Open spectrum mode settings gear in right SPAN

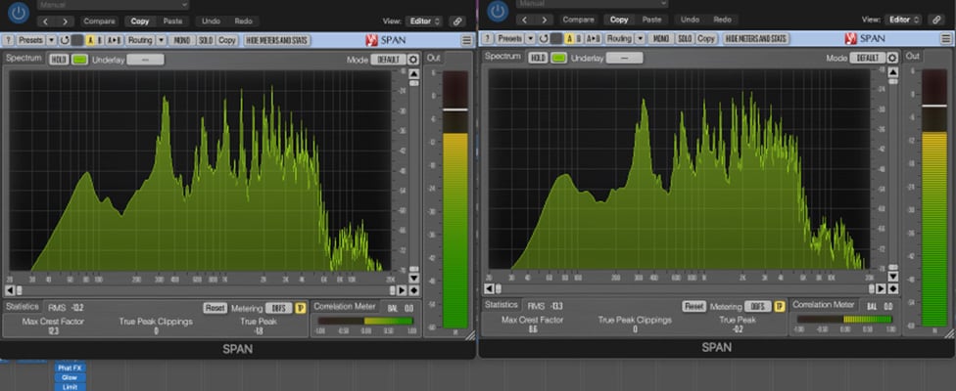tap(892, 58)
